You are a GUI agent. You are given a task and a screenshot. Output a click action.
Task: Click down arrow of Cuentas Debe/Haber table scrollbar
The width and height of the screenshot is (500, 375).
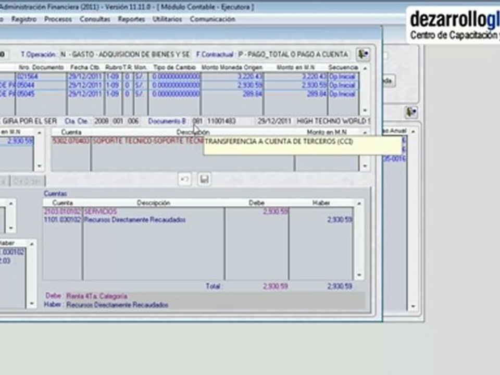pyautogui.click(x=359, y=274)
